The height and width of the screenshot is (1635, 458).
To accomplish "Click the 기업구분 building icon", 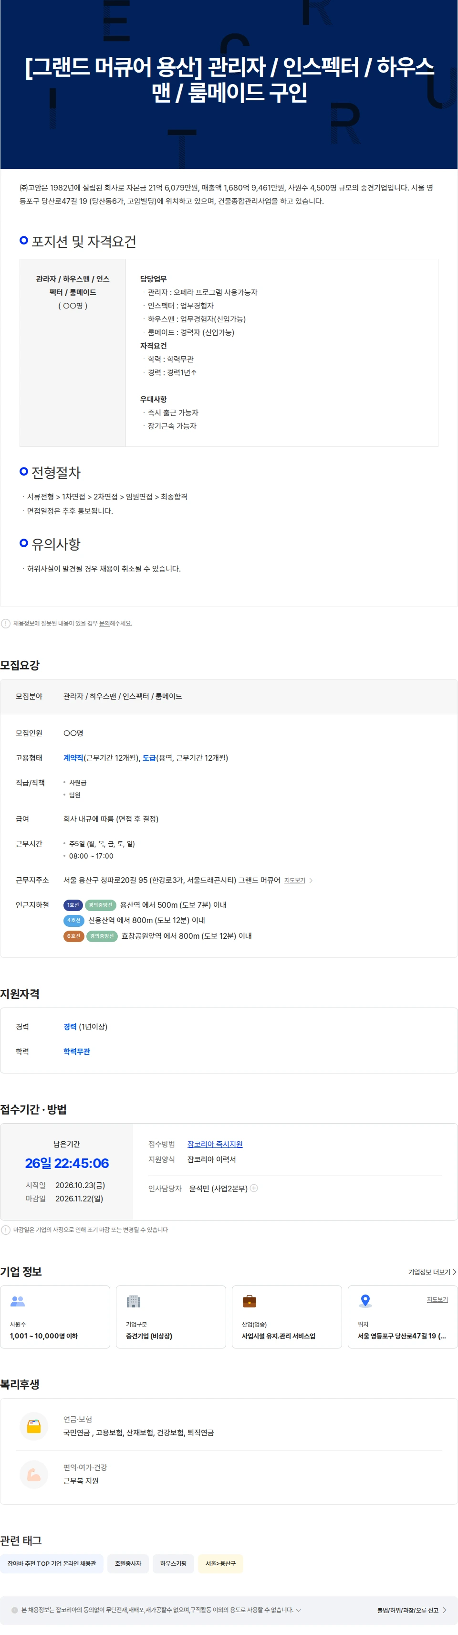I will [x=133, y=1301].
